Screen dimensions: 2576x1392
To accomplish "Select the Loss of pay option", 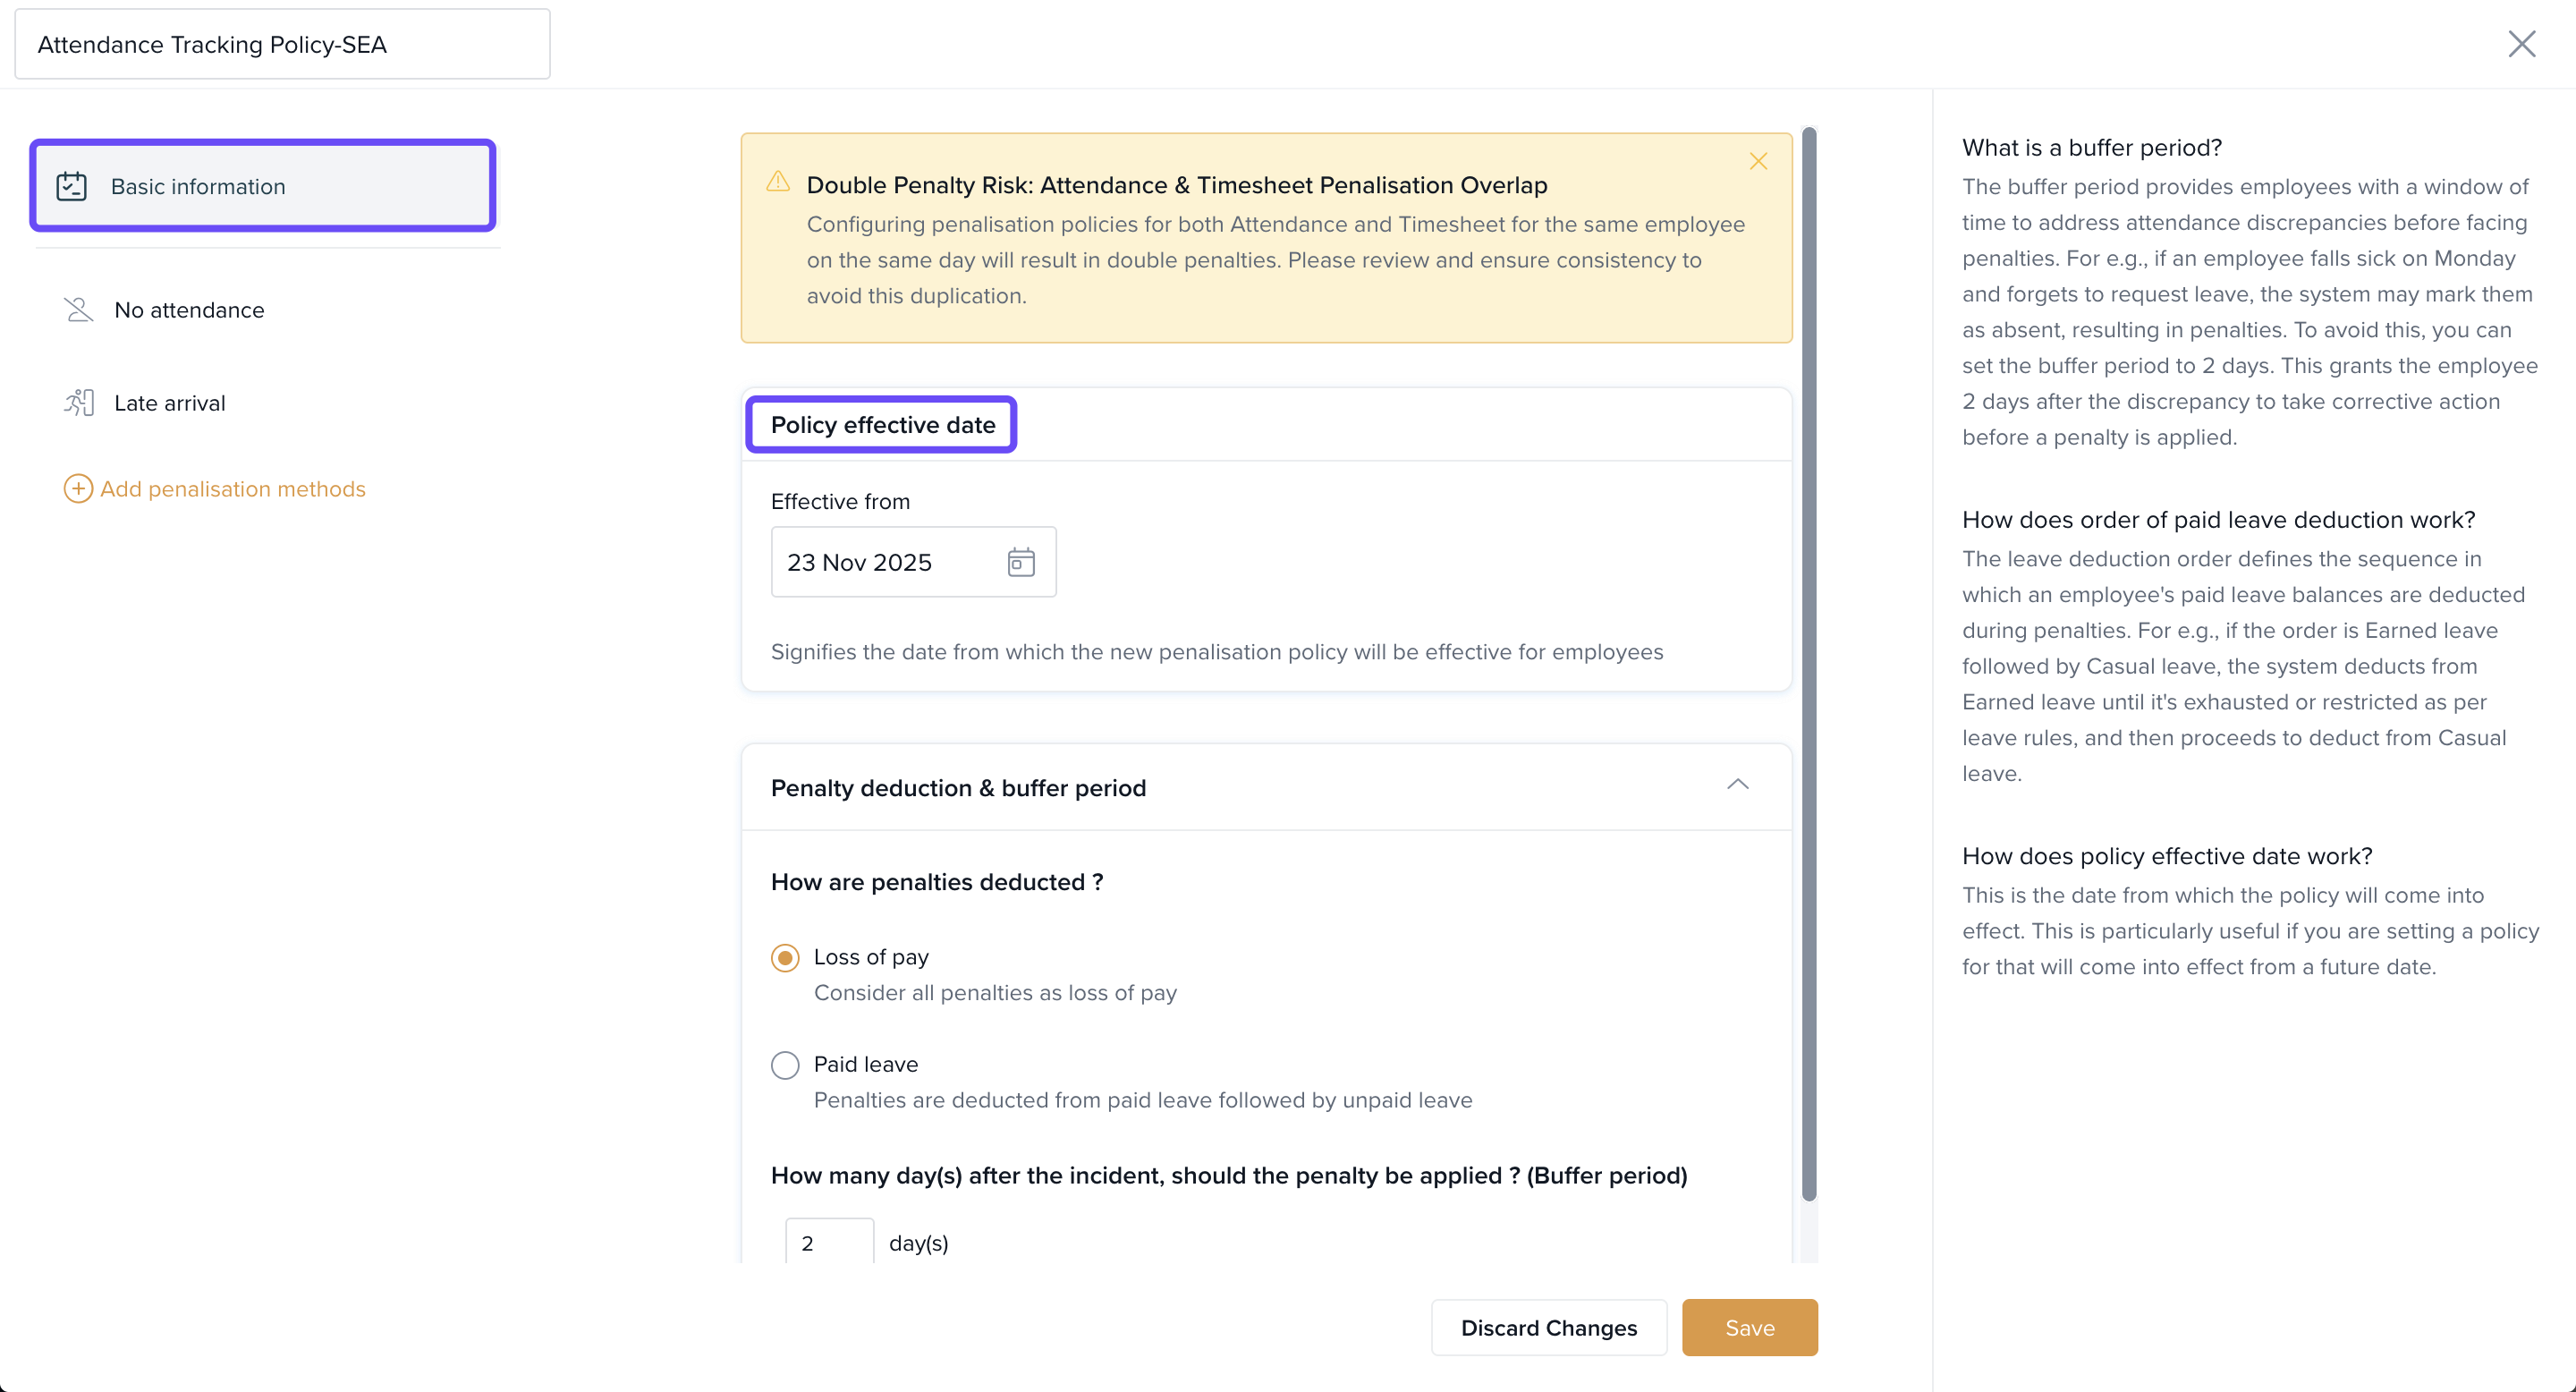I will [785, 958].
